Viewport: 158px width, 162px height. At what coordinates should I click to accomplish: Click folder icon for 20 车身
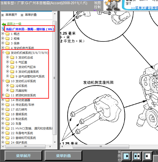click(7, 124)
